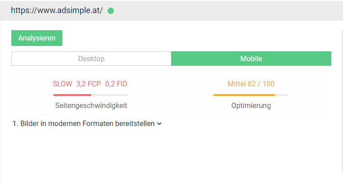This screenshot has height=181, width=343.
Task: Click the Optimierung label
Action: pyautogui.click(x=251, y=106)
